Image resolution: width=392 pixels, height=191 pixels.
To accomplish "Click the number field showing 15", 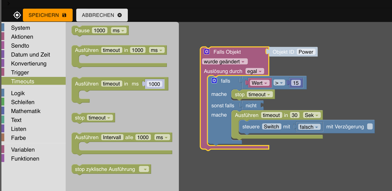I will (296, 83).
